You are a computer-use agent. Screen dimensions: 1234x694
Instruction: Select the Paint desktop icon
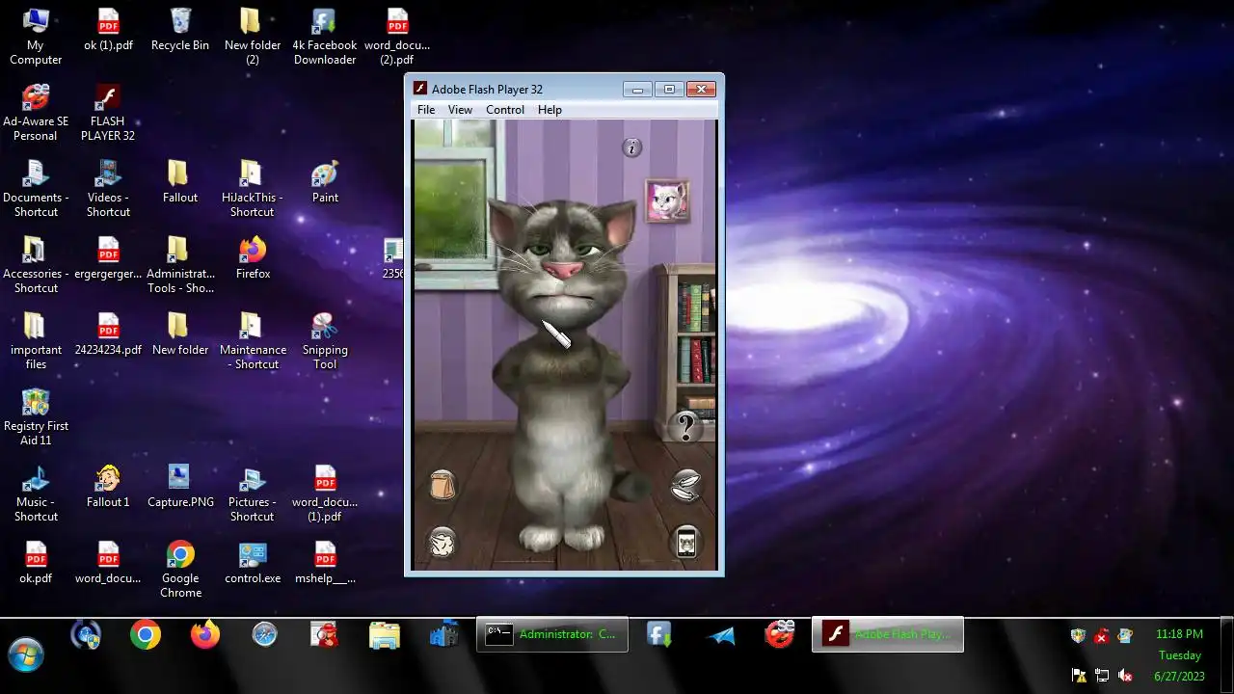click(x=325, y=182)
